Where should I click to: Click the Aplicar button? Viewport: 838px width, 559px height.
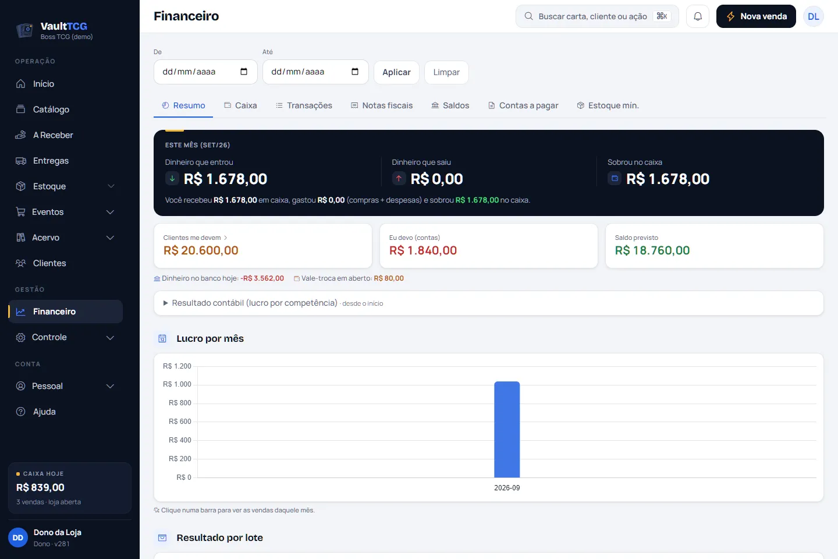[x=396, y=72]
